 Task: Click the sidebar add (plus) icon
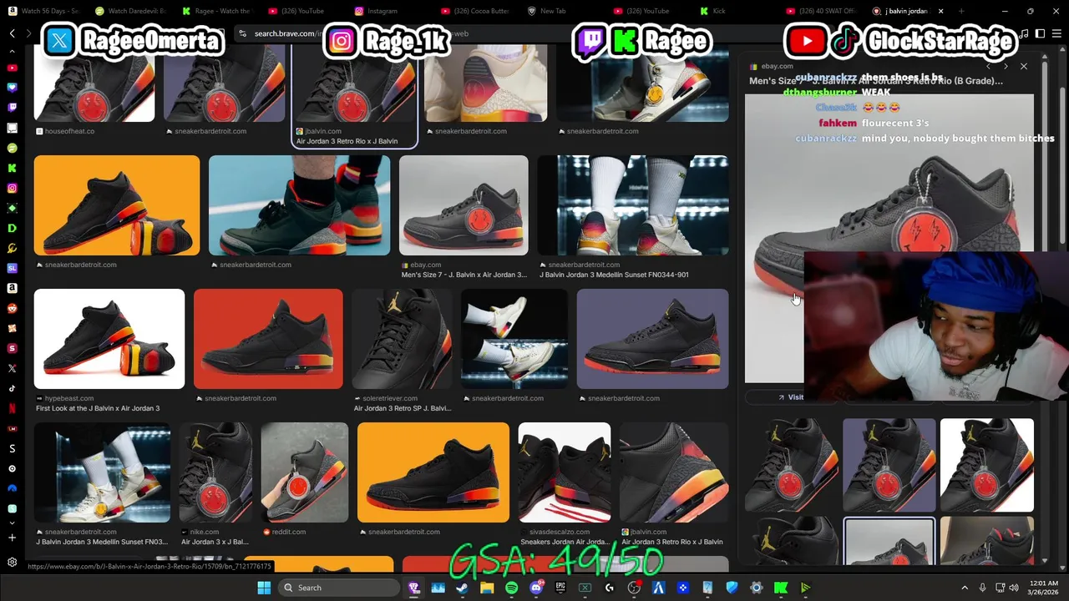click(12, 538)
